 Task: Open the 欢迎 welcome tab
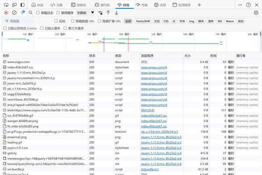[x=37, y=5]
